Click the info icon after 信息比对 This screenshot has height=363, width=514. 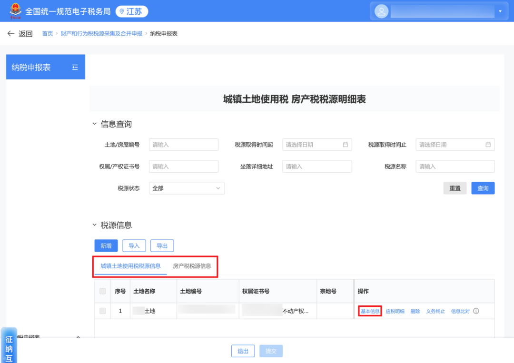476,311
